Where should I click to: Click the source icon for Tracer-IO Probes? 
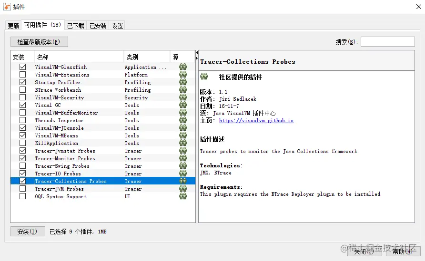click(183, 174)
